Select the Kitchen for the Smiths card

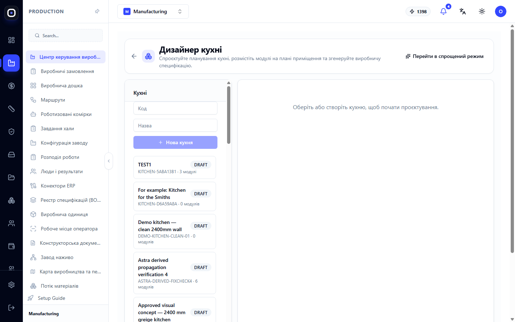tap(175, 196)
